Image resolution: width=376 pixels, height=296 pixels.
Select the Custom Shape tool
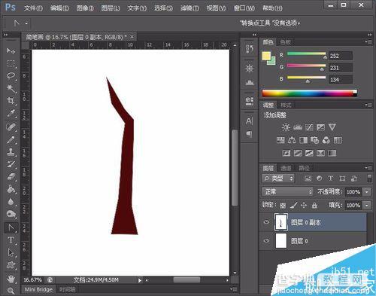tap(11, 265)
